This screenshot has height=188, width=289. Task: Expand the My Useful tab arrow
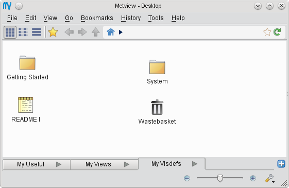(59, 164)
